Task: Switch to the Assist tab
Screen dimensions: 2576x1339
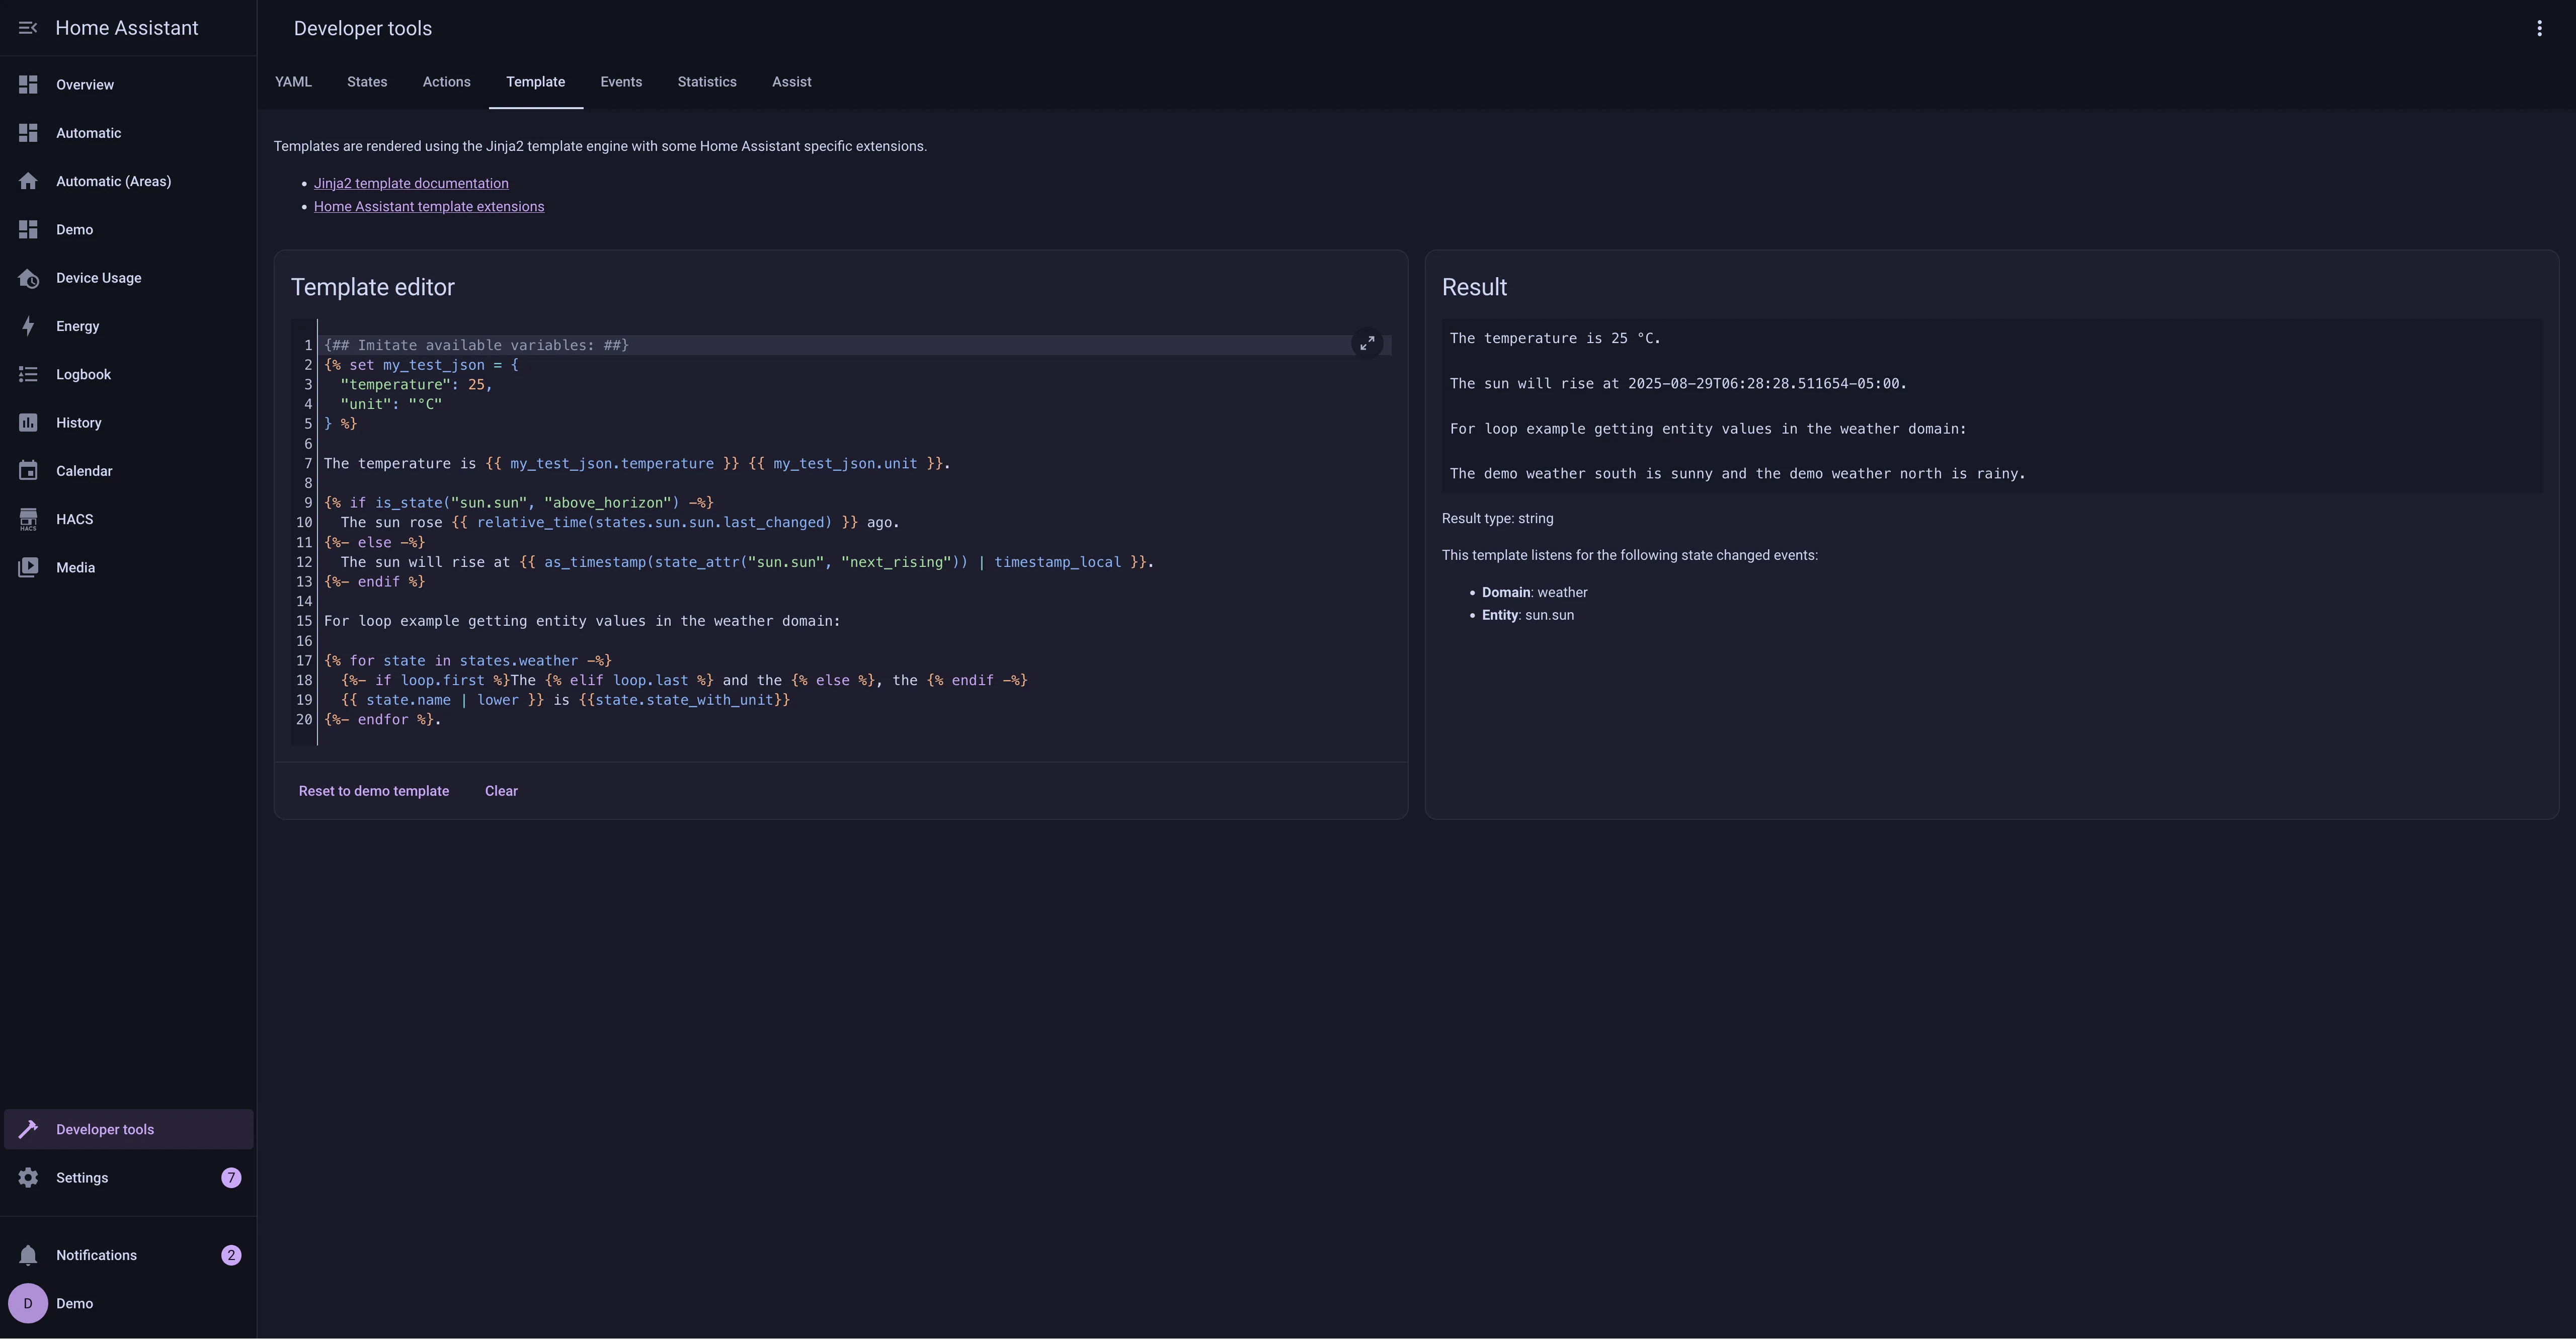Action: click(x=791, y=82)
